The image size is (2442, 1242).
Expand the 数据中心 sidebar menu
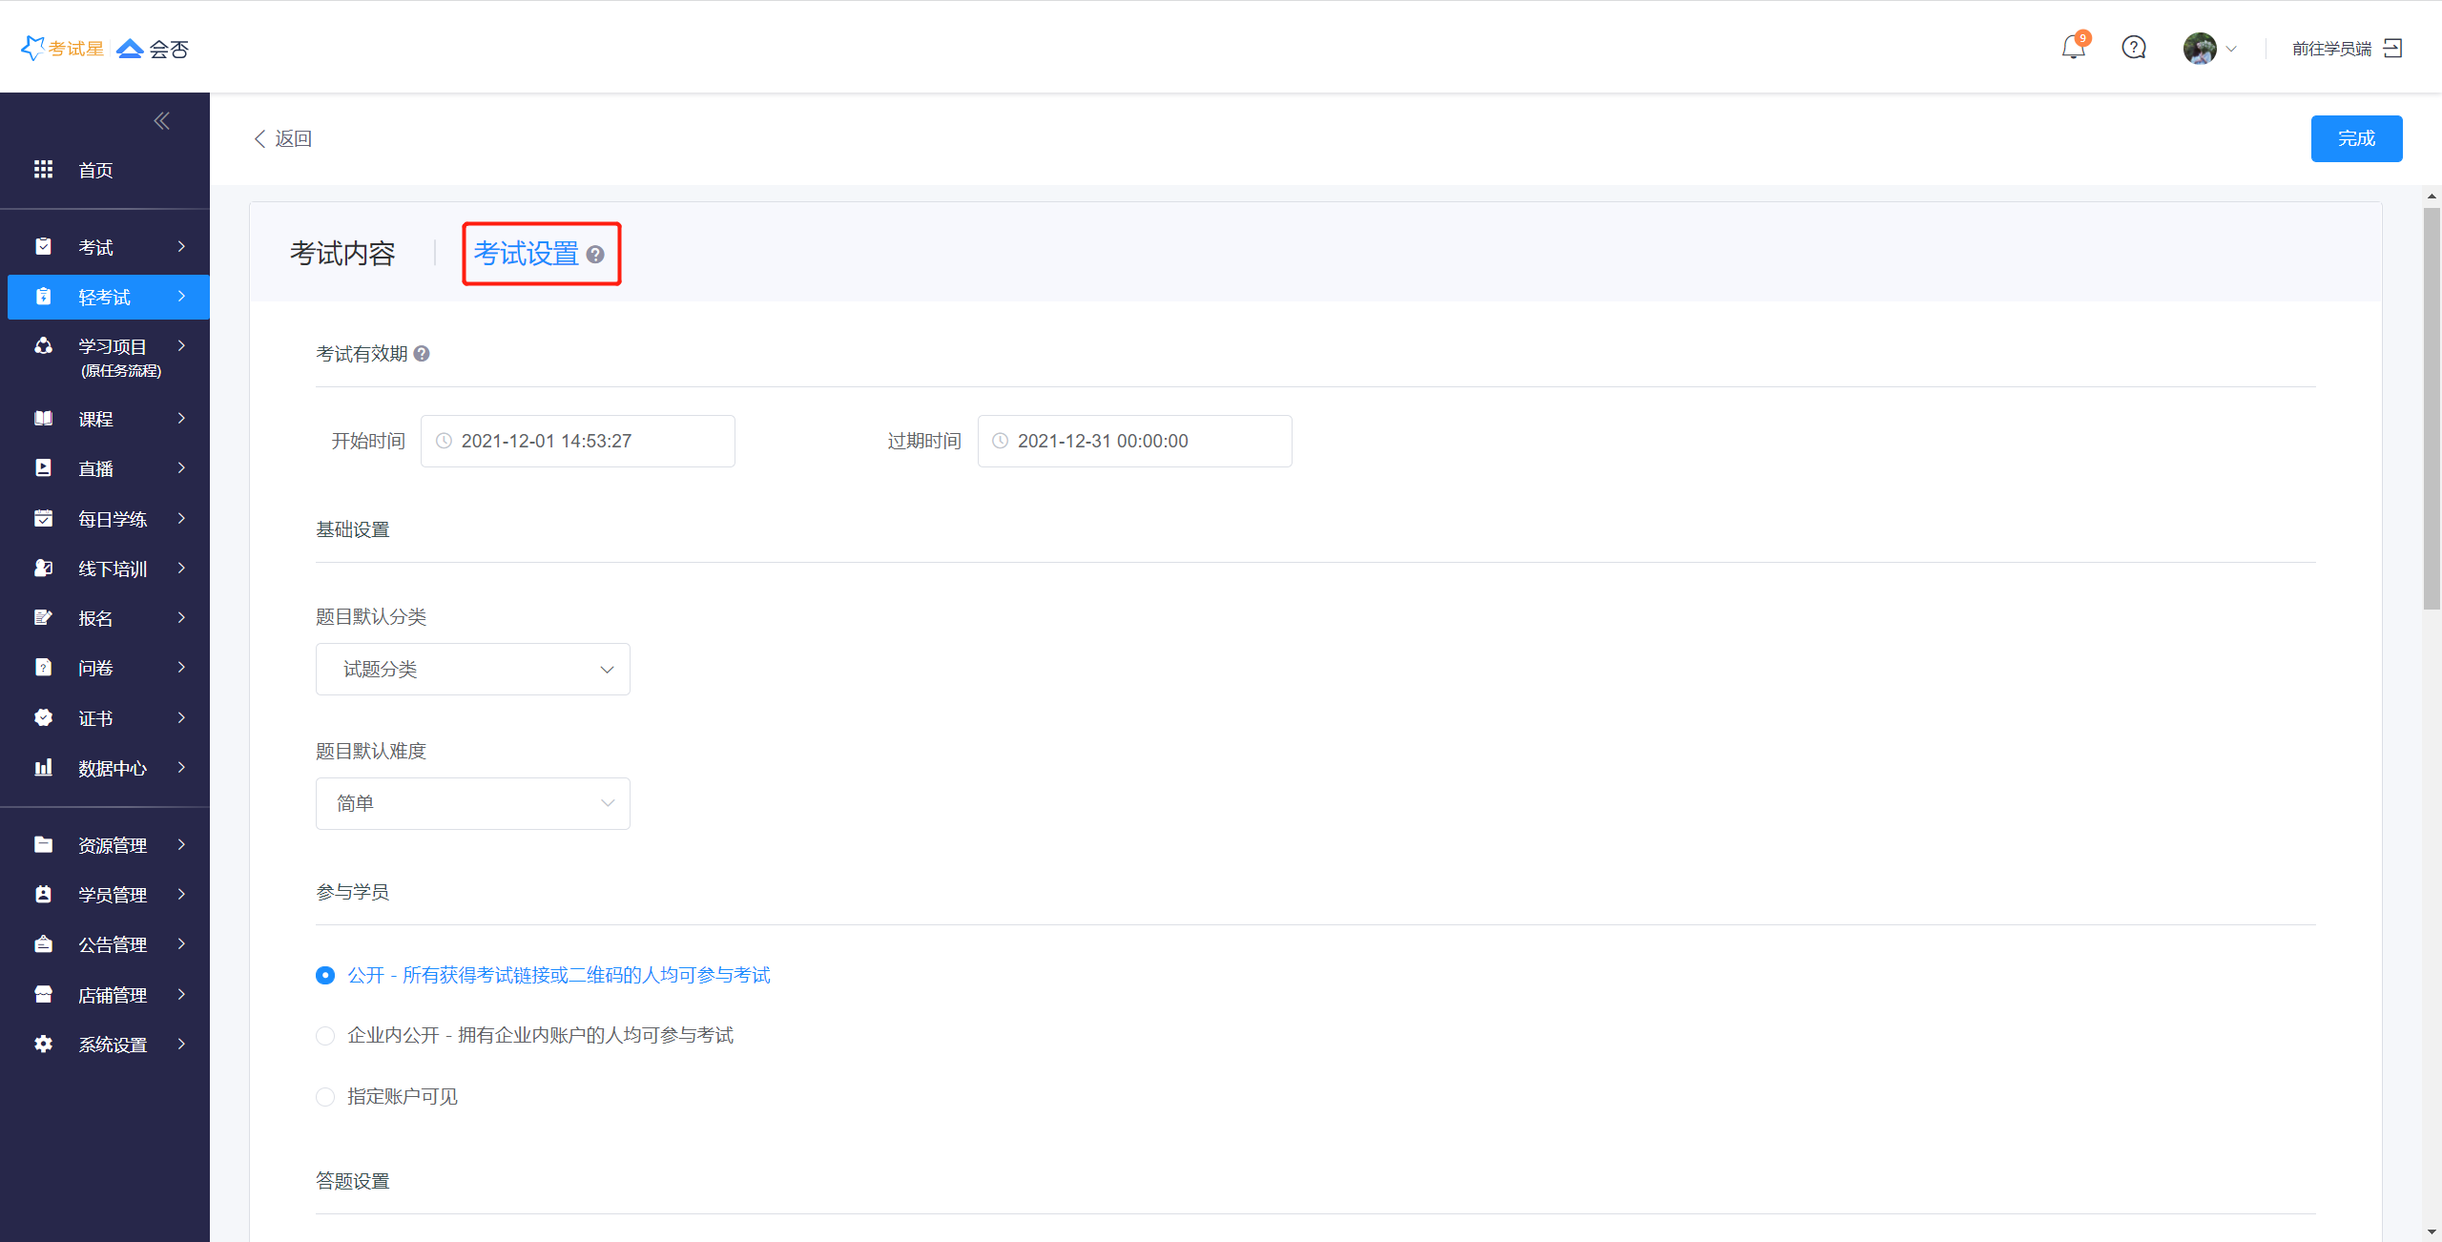(x=112, y=768)
